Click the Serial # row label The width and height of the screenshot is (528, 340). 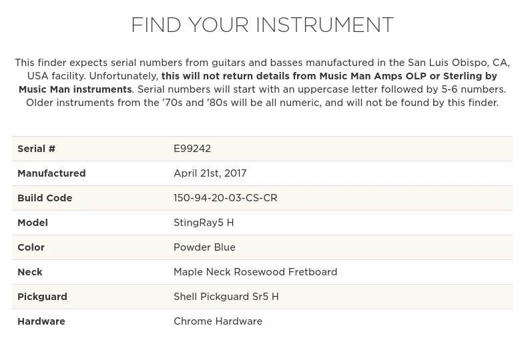coord(36,149)
